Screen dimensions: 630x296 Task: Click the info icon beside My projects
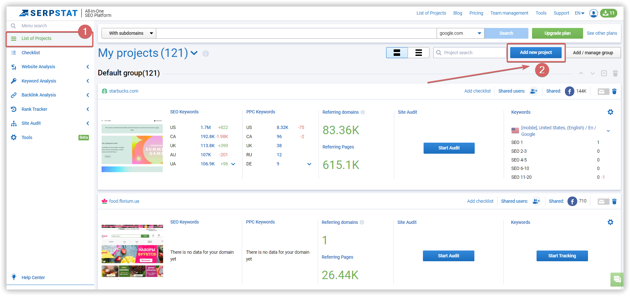pyautogui.click(x=206, y=54)
